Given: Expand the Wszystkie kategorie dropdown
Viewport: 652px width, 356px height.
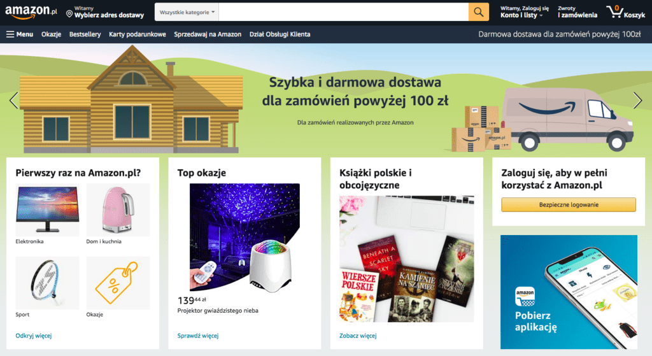Looking at the screenshot, I should click(187, 12).
